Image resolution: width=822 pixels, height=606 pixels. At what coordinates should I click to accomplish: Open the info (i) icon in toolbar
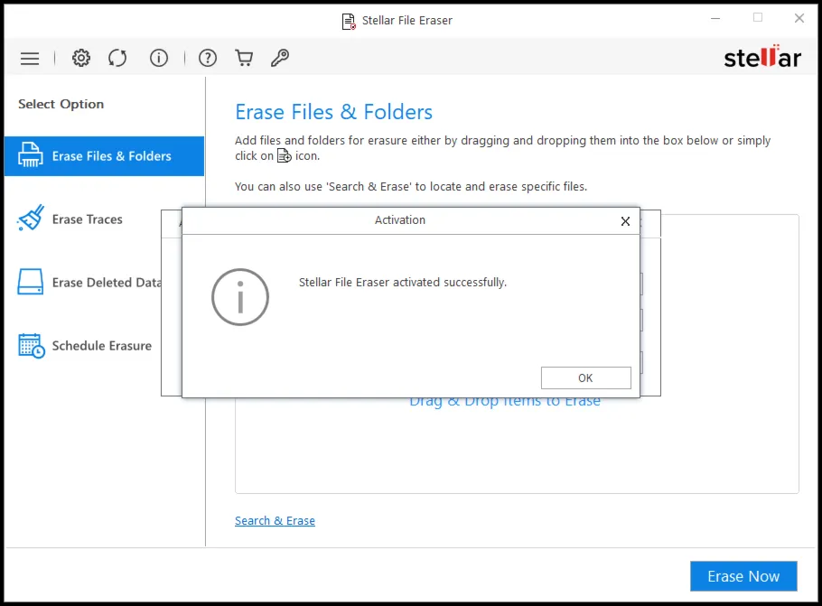click(x=159, y=58)
